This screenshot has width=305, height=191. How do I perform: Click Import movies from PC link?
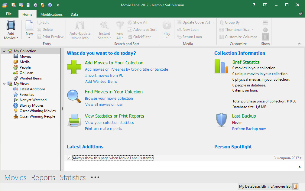(x=104, y=76)
